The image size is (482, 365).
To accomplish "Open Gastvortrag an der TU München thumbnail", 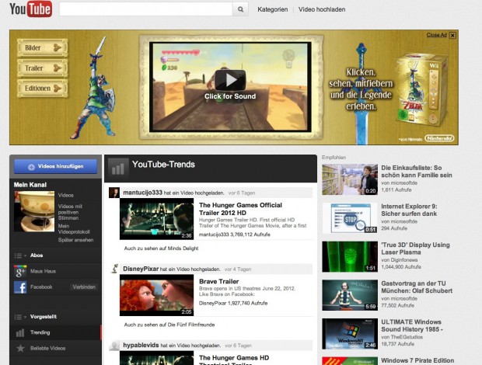I will click(x=350, y=295).
